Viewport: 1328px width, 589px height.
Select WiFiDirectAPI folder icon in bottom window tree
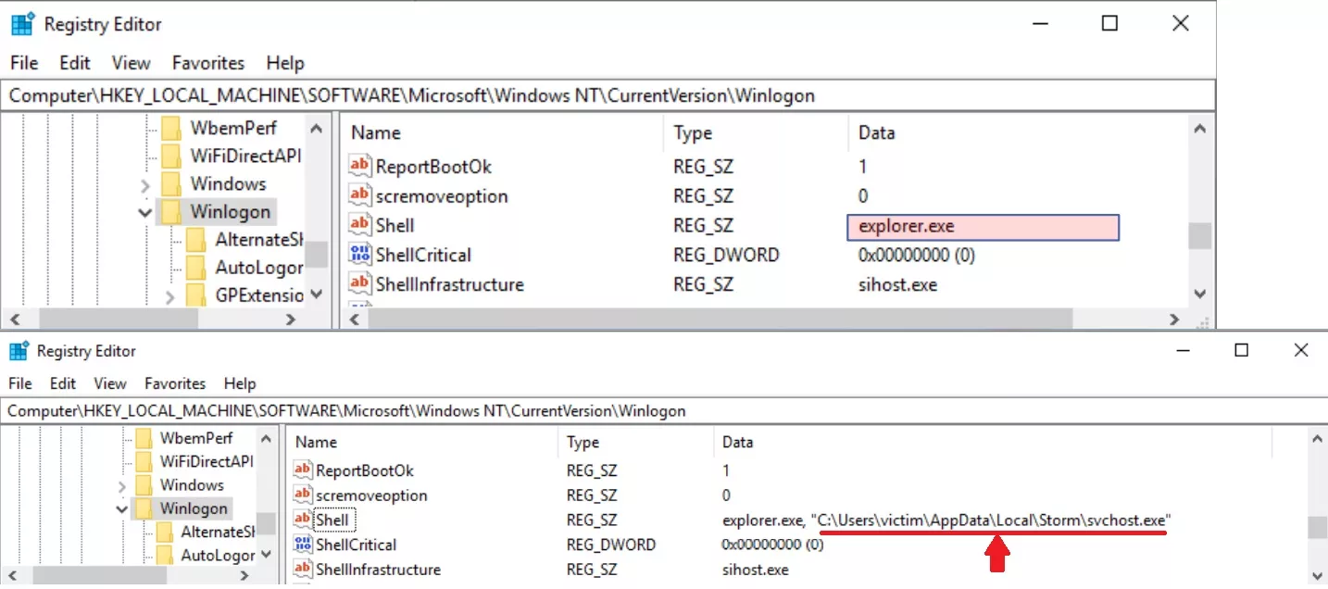144,461
